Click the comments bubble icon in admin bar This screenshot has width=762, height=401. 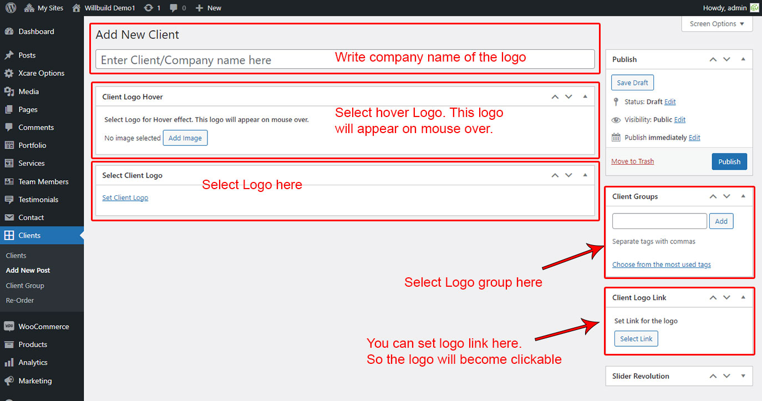tap(174, 8)
